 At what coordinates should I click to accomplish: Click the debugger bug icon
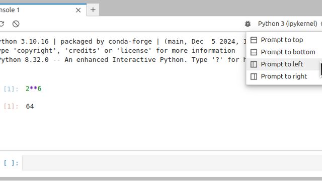pyautogui.click(x=248, y=24)
